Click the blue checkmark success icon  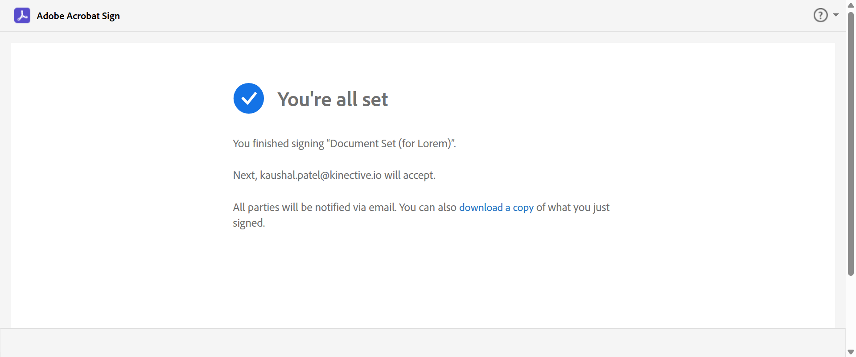click(x=249, y=99)
